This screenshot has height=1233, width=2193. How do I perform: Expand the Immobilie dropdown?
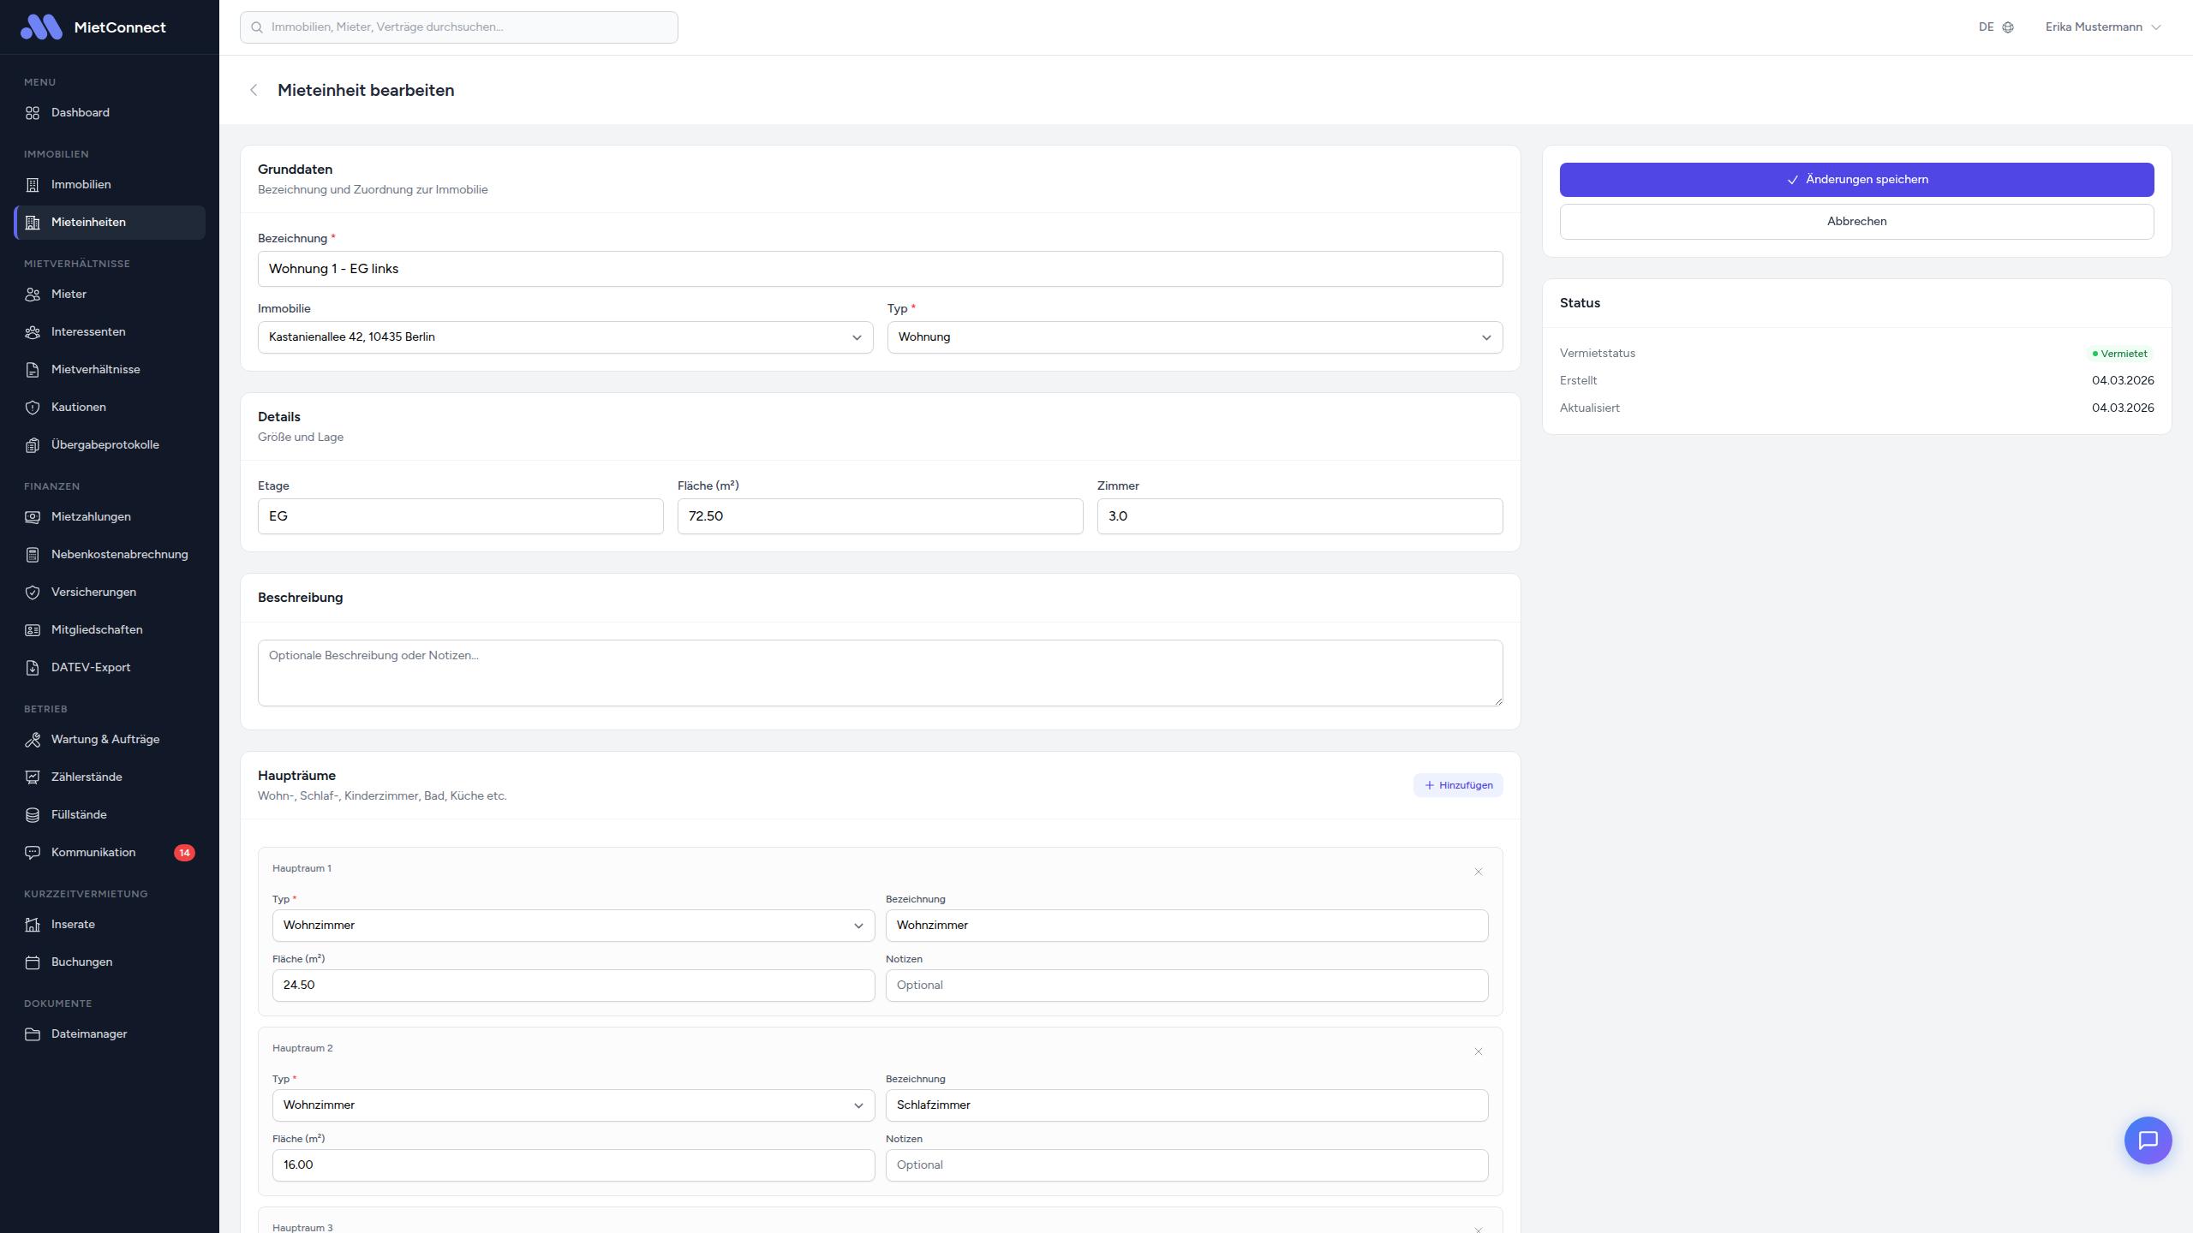[565, 337]
